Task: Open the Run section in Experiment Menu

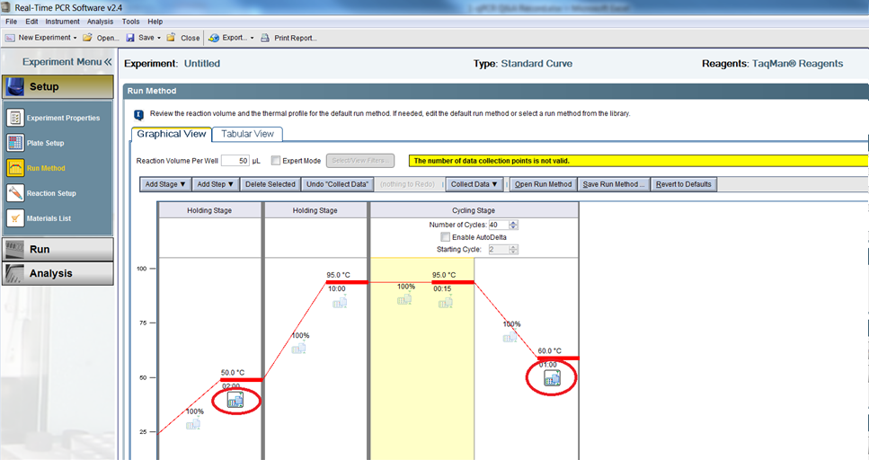Action: tap(58, 250)
